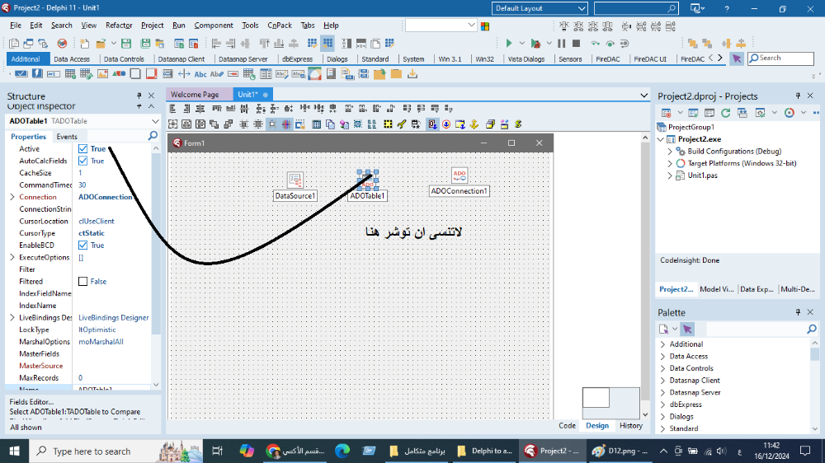Select the TStringGrid palette component
The height and width of the screenshot is (463, 825).
(x=70, y=74)
